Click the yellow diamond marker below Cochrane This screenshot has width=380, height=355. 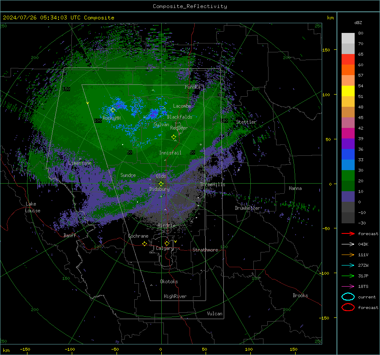tap(144, 244)
